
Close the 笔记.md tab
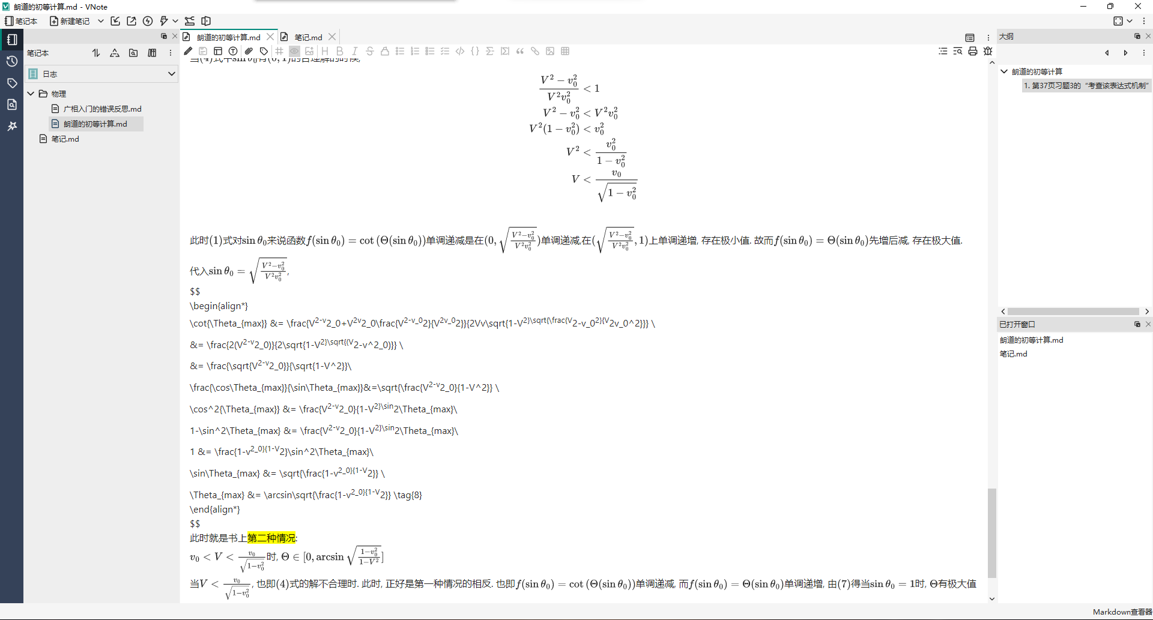pyautogui.click(x=332, y=37)
